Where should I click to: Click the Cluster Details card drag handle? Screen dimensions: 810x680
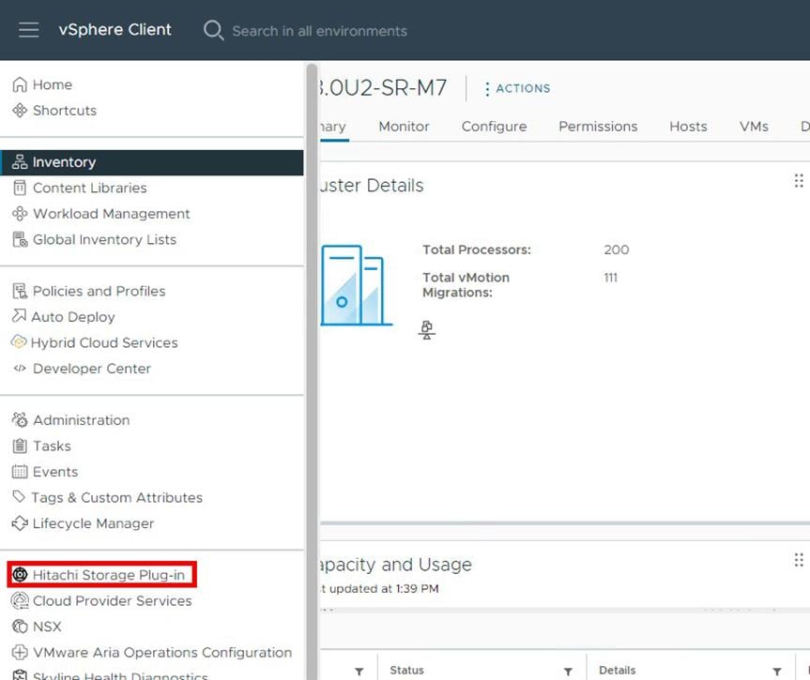click(799, 181)
